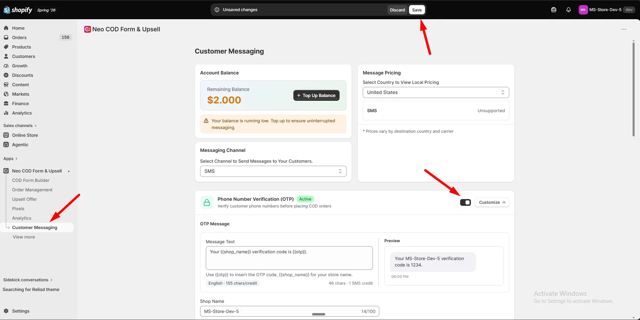640x320 pixels.
Task: Discard the unsaved changes
Action: pos(397,10)
